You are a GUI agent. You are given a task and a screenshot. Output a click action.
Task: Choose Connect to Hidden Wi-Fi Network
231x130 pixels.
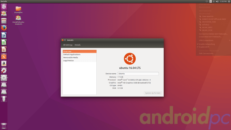tap(213, 34)
